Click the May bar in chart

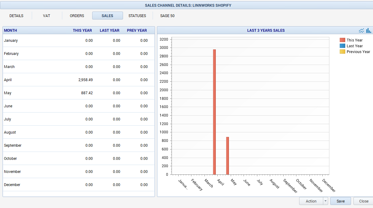(227, 156)
